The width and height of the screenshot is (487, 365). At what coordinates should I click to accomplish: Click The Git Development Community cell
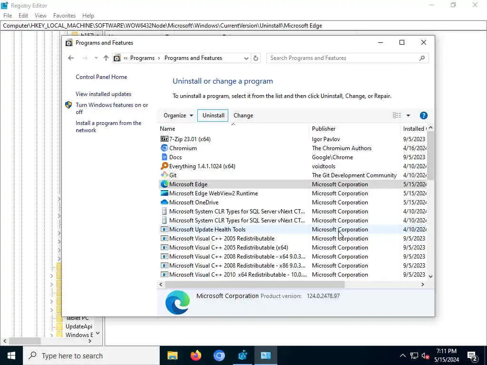tap(354, 175)
